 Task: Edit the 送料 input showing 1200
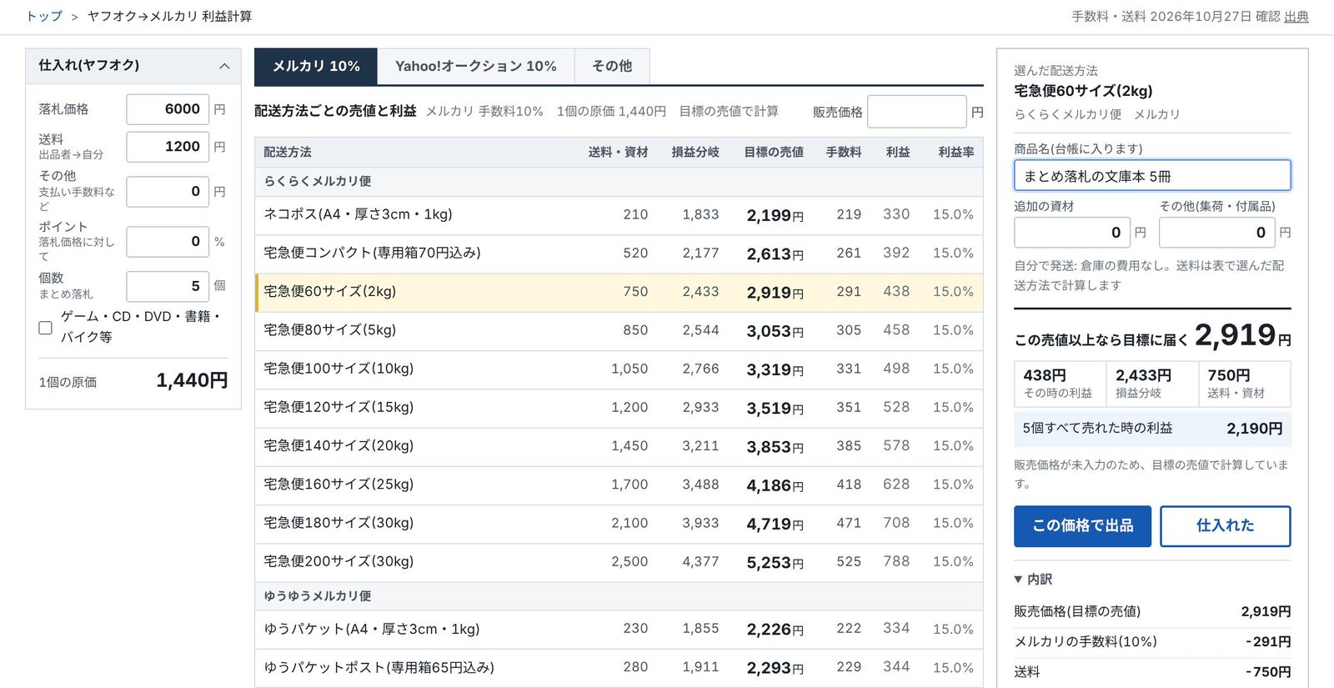tap(168, 147)
